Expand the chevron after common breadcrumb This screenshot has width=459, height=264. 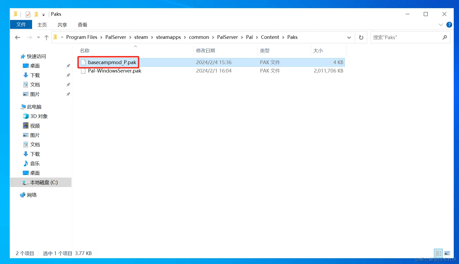213,37
